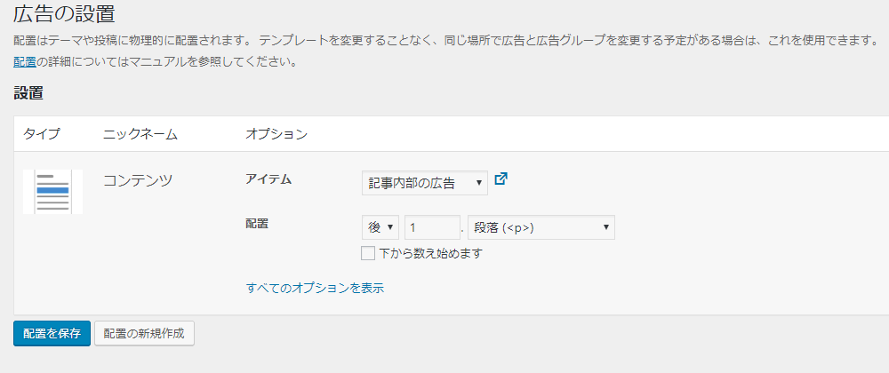Enable the 下から数え始めます checkbox
889x373 pixels.
coord(368,253)
